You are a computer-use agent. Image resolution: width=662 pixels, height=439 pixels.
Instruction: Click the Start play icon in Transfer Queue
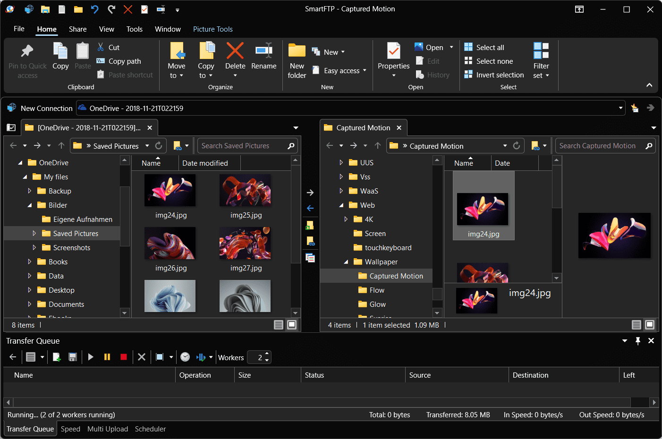[x=91, y=357]
